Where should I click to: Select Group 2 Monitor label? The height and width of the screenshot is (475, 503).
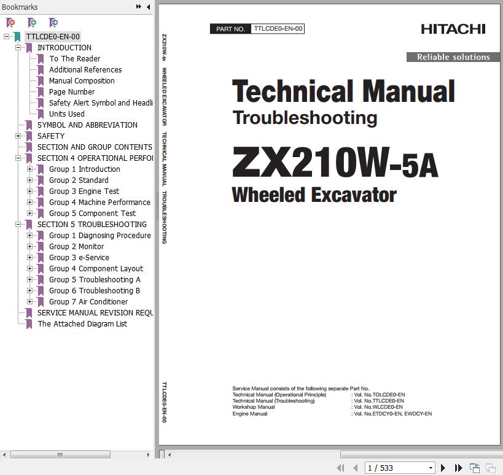click(76, 247)
